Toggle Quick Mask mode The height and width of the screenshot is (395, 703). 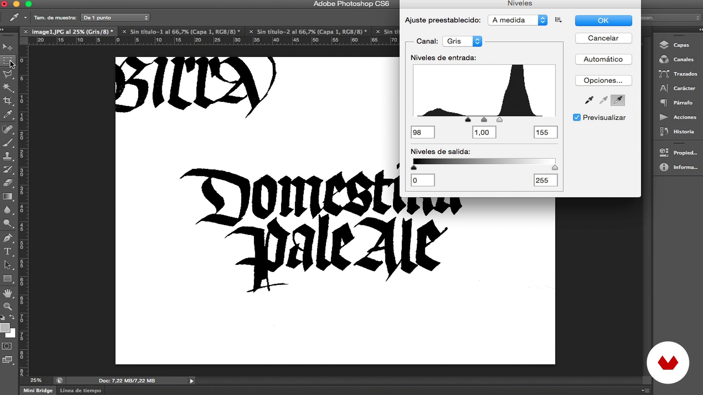click(x=7, y=346)
